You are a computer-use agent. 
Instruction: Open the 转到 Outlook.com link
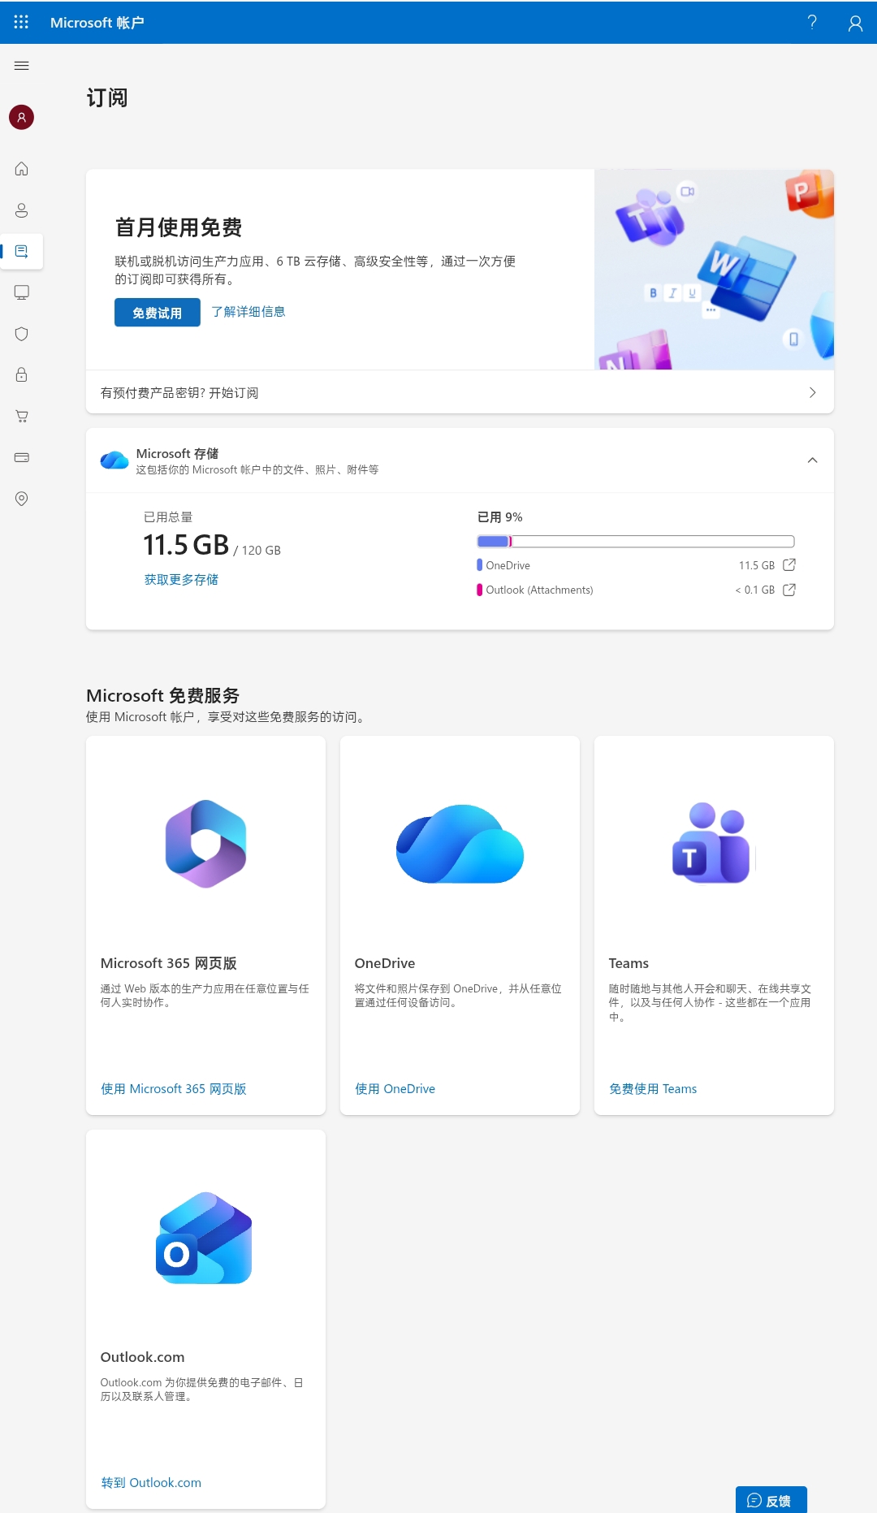pos(151,1483)
